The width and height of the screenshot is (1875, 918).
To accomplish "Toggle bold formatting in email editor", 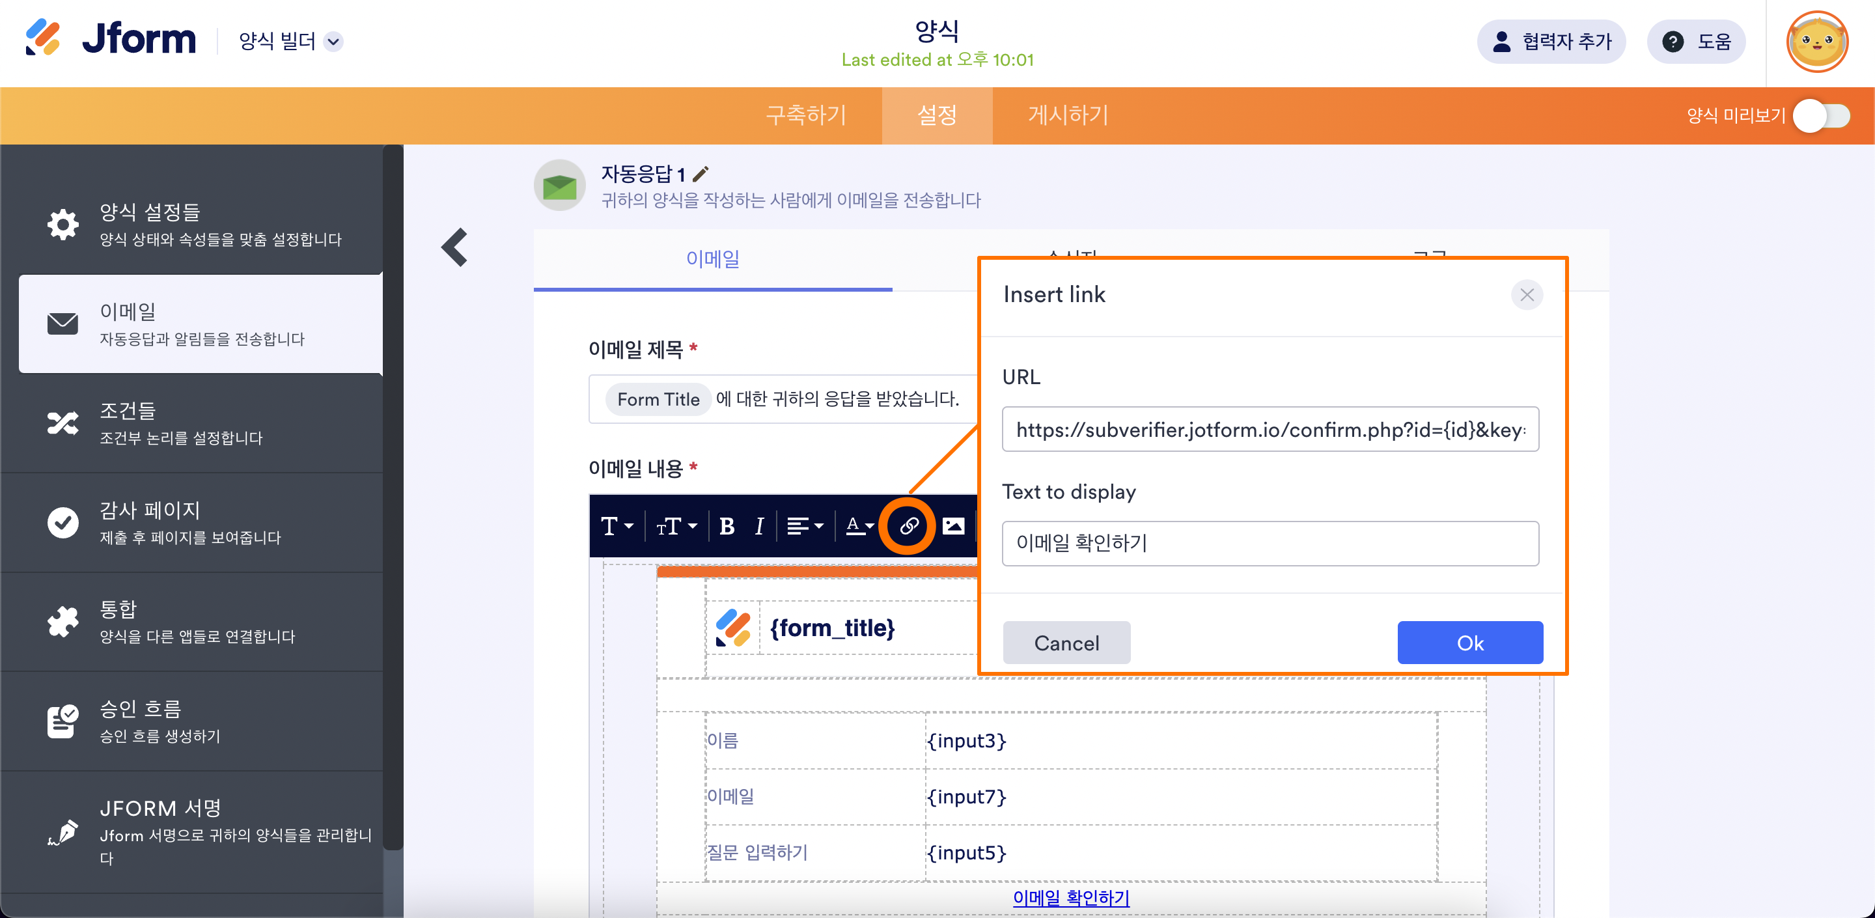I will point(726,525).
